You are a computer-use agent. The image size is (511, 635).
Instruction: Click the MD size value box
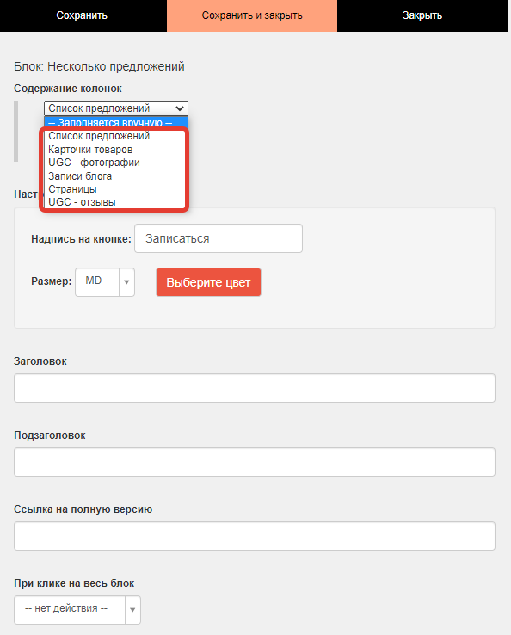(97, 282)
